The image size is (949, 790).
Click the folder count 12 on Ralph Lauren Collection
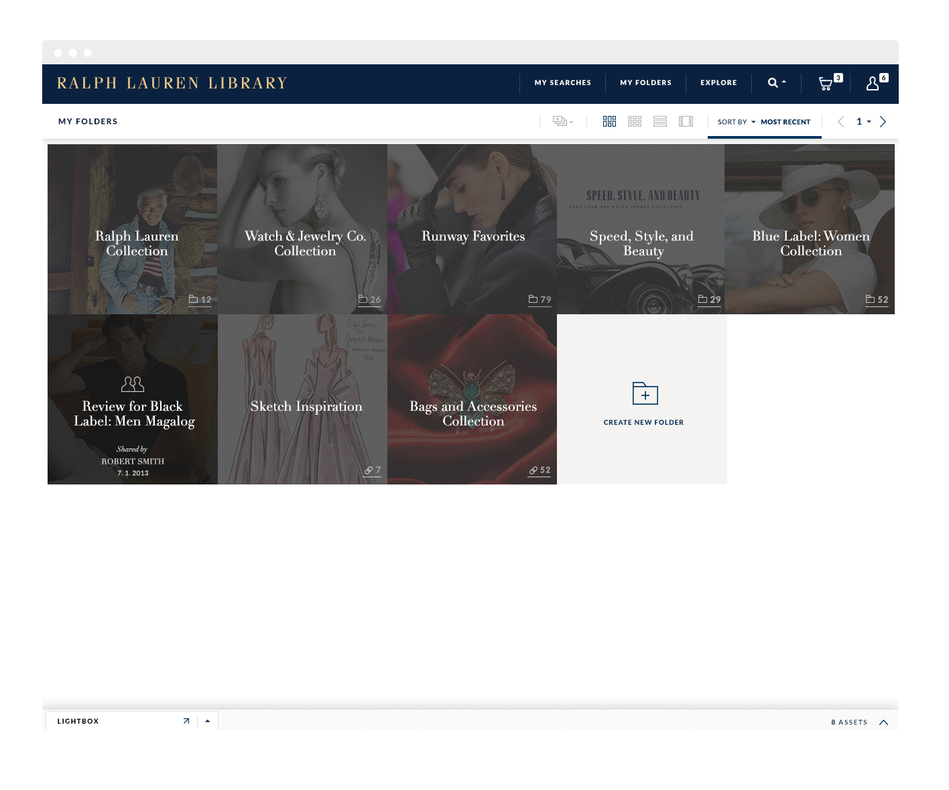200,300
